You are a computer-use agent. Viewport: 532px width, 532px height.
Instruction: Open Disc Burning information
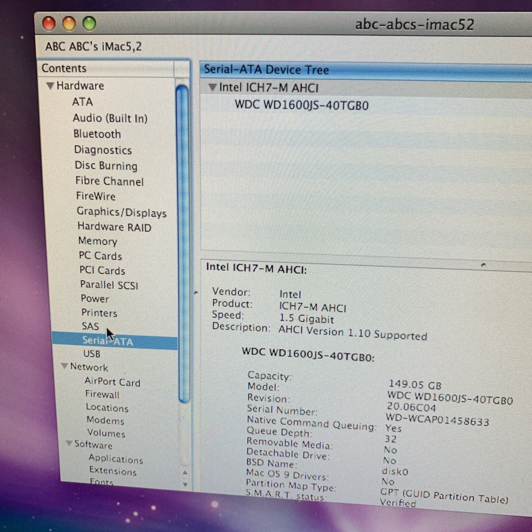coord(106,166)
